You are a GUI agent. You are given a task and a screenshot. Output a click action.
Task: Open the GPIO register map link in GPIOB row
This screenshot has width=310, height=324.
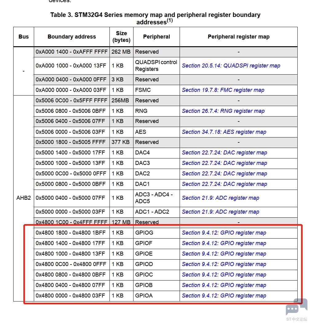tap(224, 285)
